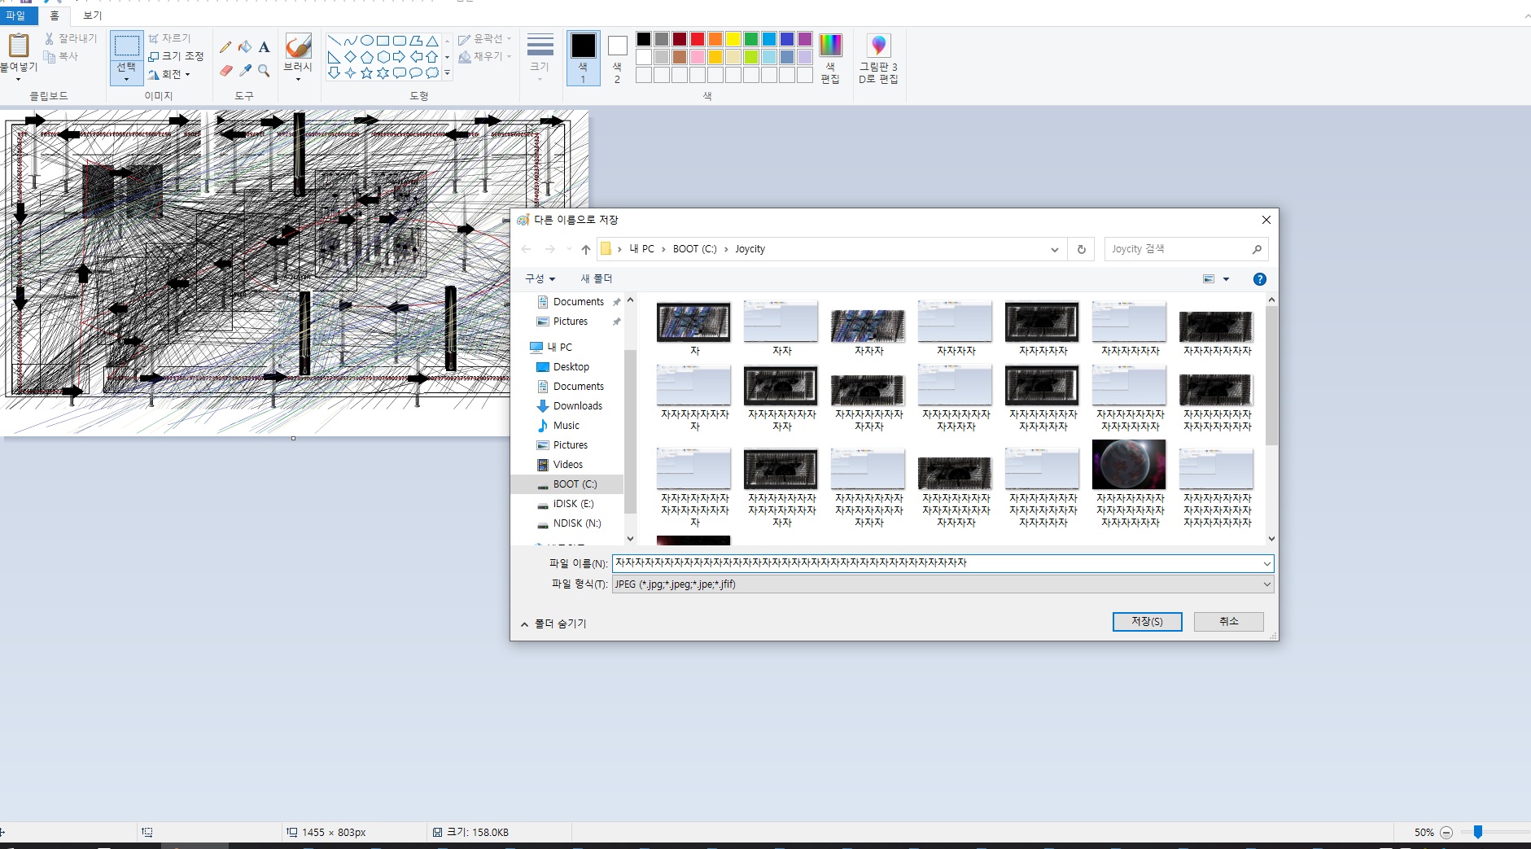Select the Pencil tool in Paint
Screen dimensions: 1531x849
pos(225,47)
